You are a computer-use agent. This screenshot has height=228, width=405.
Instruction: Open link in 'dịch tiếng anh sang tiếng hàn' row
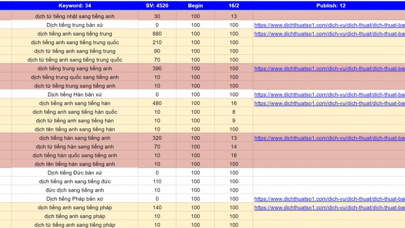click(x=329, y=103)
